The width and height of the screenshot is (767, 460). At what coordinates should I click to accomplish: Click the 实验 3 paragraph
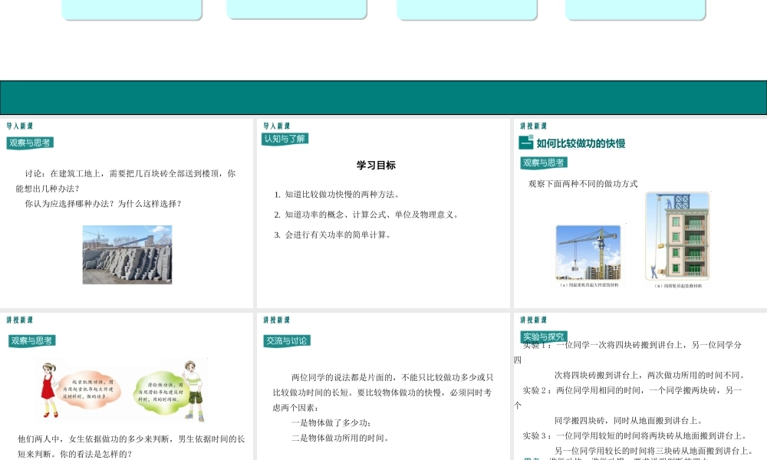pyautogui.click(x=637, y=443)
